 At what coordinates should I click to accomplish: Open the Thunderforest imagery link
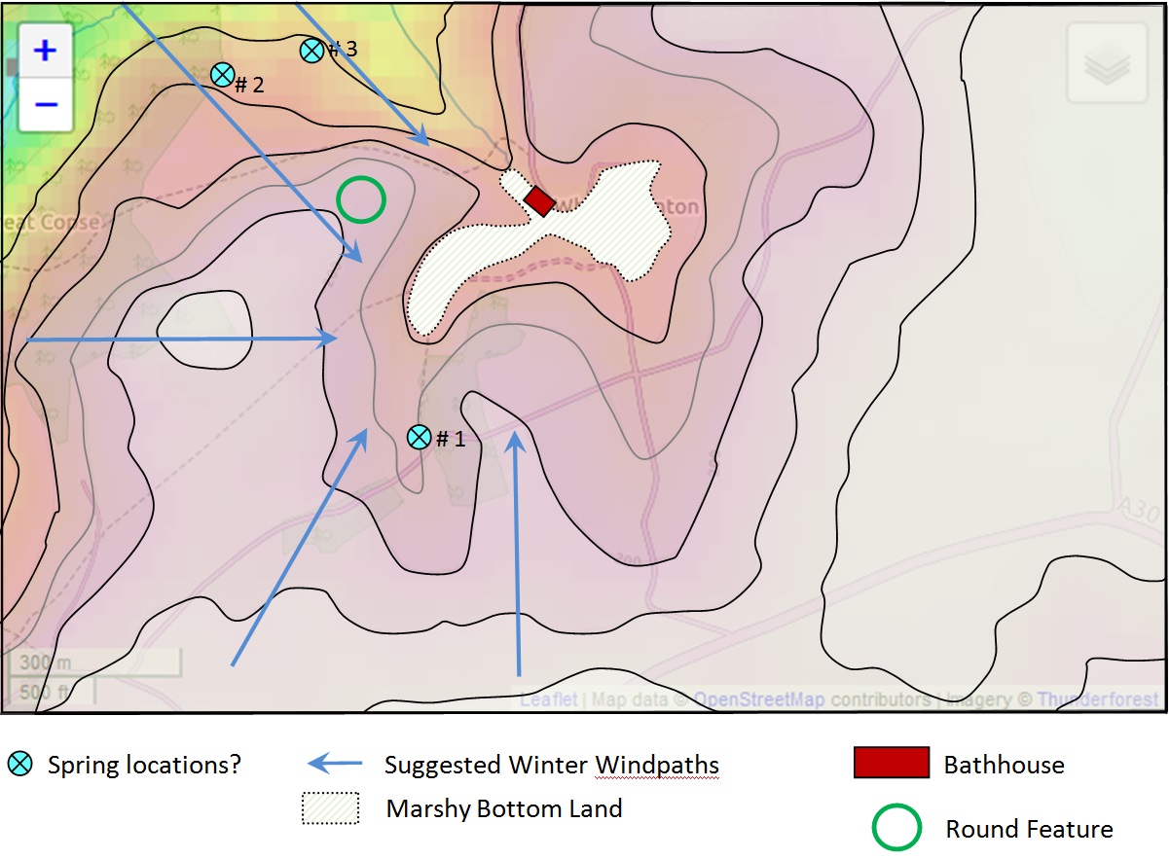(1097, 699)
